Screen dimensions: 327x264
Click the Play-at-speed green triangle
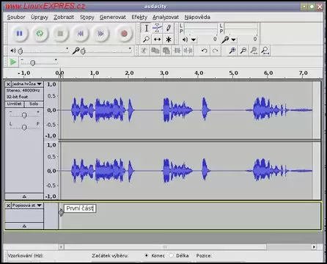(13, 62)
